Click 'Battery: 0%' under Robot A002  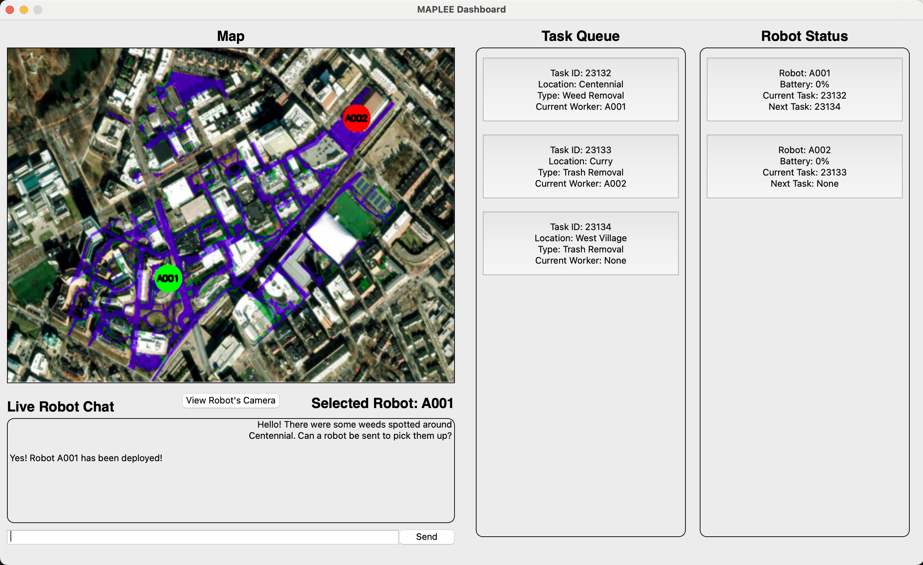[805, 161]
